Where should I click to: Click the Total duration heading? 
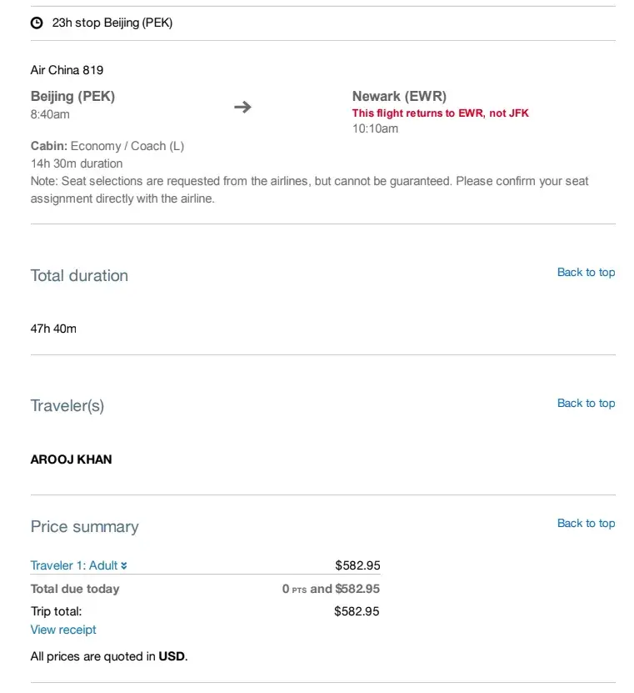tap(79, 275)
